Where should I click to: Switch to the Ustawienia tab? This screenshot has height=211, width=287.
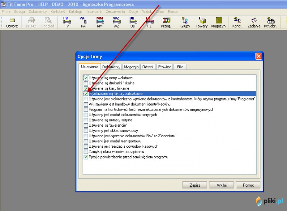click(90, 67)
